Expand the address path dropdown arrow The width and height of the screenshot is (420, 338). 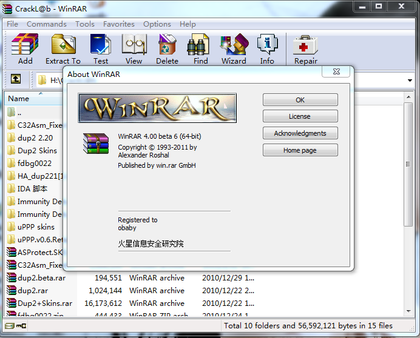pos(410,80)
